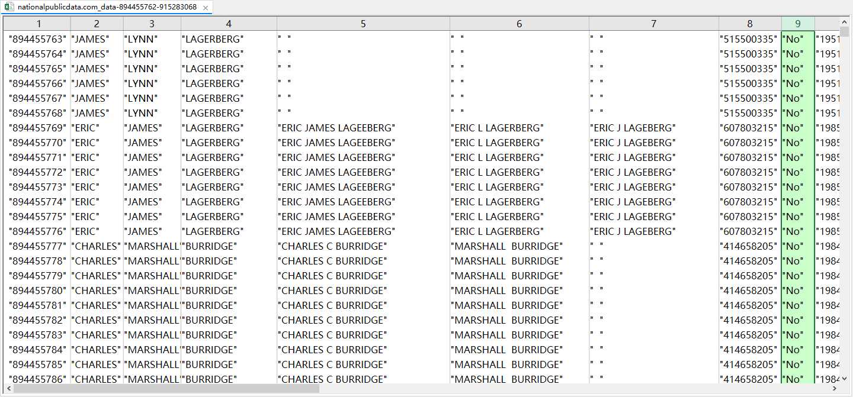This screenshot has width=853, height=397.
Task: Select the nationalpublicdata.com_data-894455762-915283068 tab
Action: [x=107, y=7]
